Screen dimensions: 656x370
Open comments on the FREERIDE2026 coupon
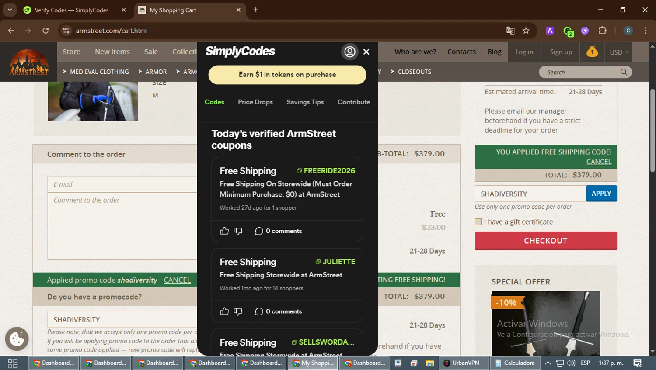coord(279,231)
